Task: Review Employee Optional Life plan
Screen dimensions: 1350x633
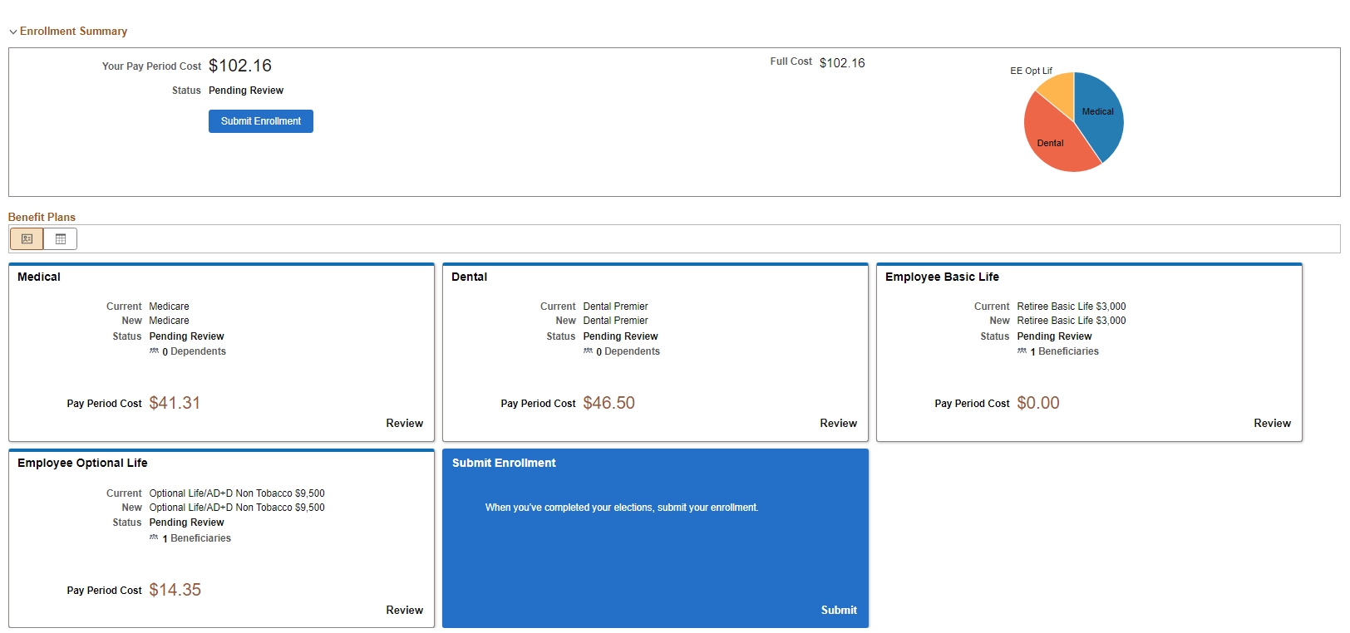Action: pyautogui.click(x=404, y=611)
